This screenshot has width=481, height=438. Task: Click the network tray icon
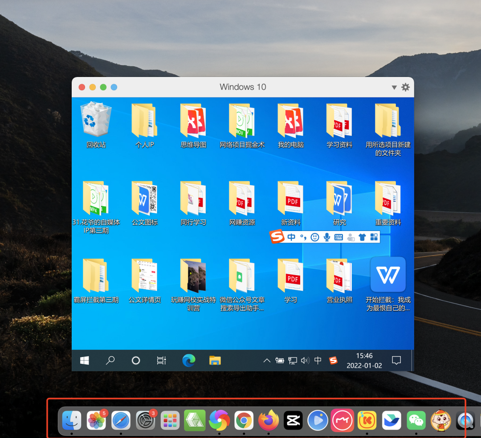click(x=292, y=361)
